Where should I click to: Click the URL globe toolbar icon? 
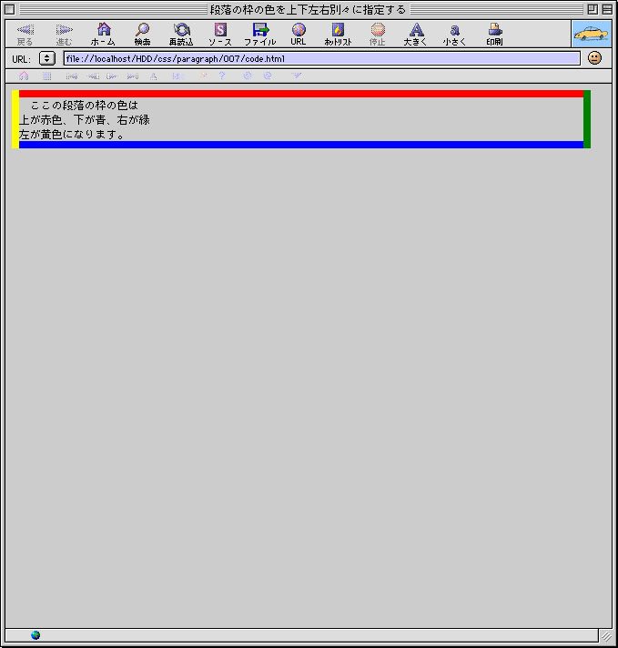pyautogui.click(x=299, y=29)
